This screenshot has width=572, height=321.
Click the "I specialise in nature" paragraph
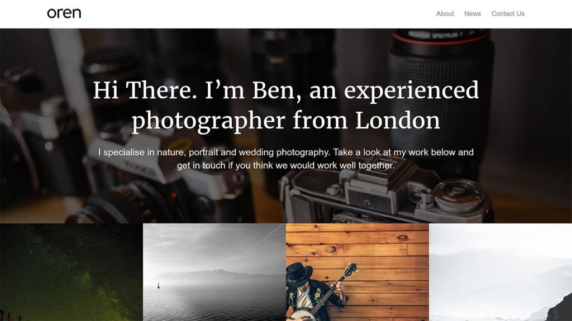285,159
